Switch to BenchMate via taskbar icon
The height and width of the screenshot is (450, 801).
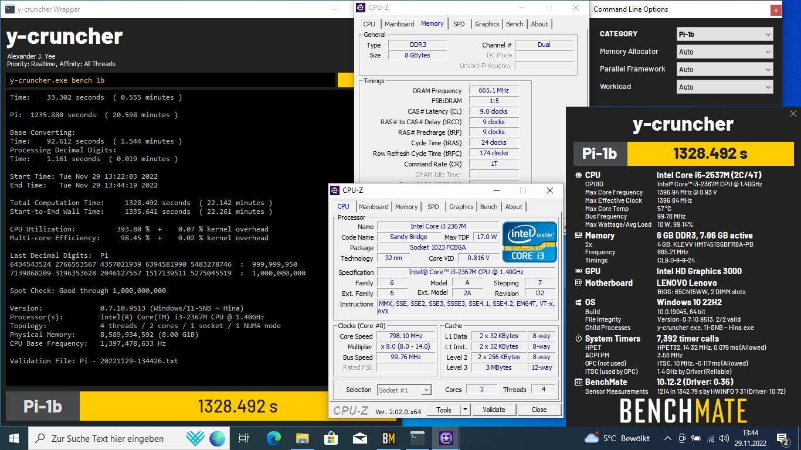[x=388, y=438]
